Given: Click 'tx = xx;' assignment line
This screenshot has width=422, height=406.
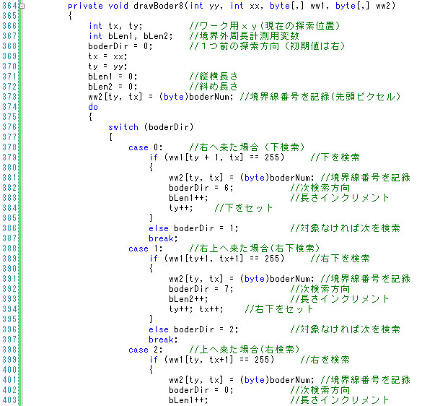Looking at the screenshot, I should 107,56.
